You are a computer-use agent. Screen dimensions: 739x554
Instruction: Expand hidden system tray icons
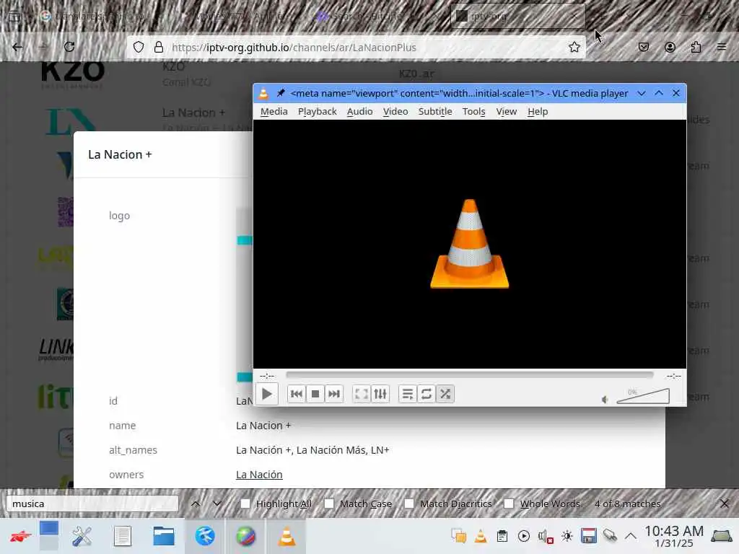point(631,536)
